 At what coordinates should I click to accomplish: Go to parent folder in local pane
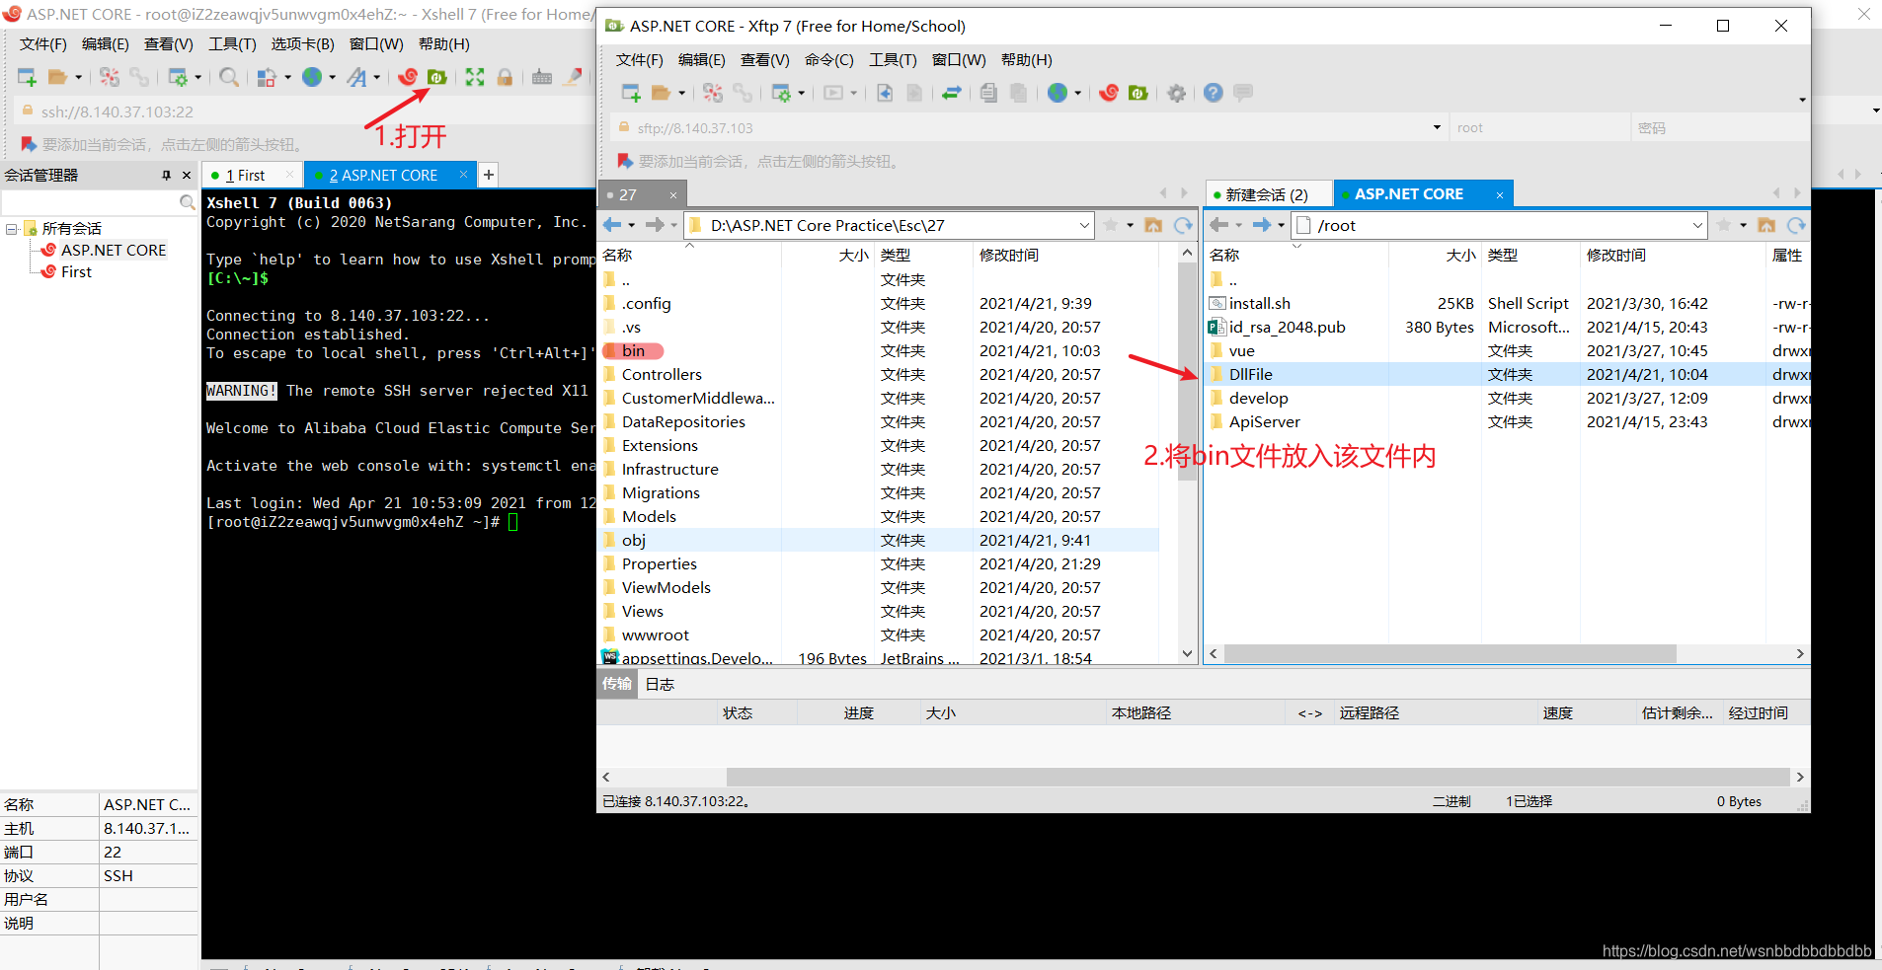tap(1153, 225)
